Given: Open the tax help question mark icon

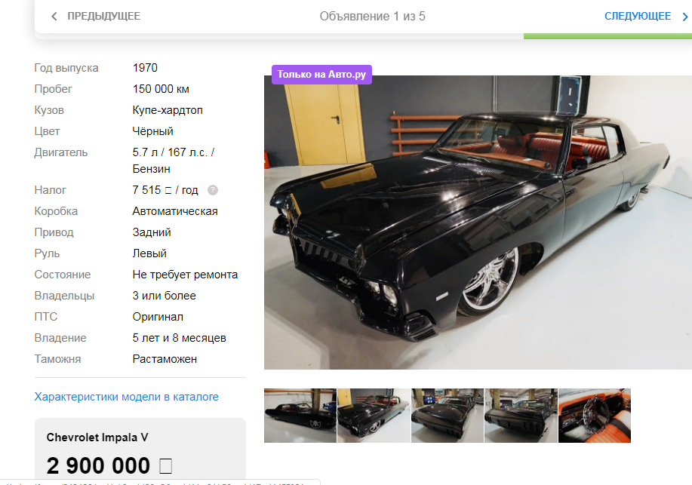Looking at the screenshot, I should click(213, 190).
